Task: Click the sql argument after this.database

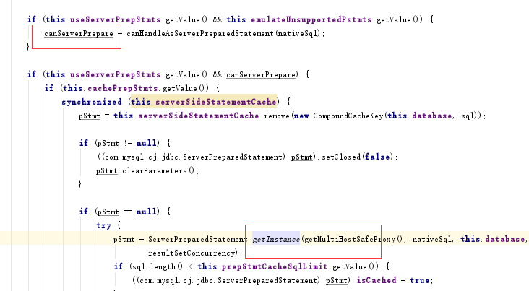Action: coord(468,116)
